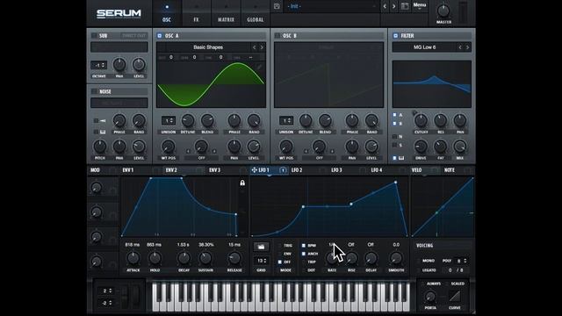This screenshot has width=562, height=316.
Task: Click the envelope lock icon
Action: [x=242, y=183]
